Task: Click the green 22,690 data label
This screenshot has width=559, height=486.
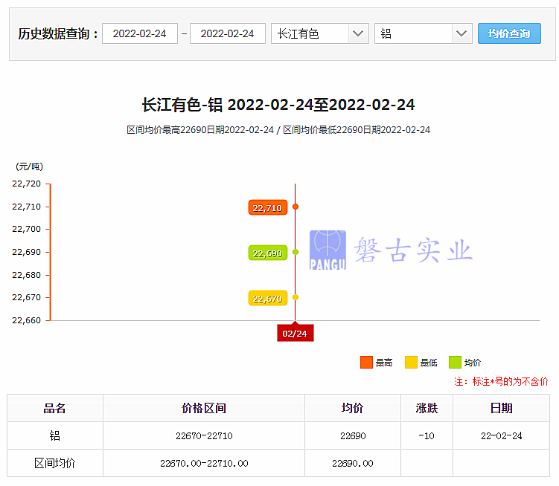Action: click(267, 253)
